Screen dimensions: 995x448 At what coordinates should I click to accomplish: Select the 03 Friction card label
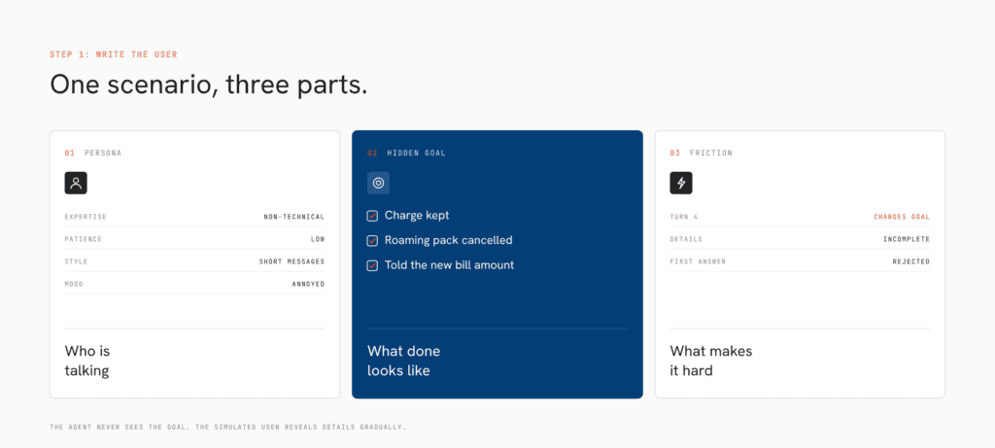(x=702, y=153)
